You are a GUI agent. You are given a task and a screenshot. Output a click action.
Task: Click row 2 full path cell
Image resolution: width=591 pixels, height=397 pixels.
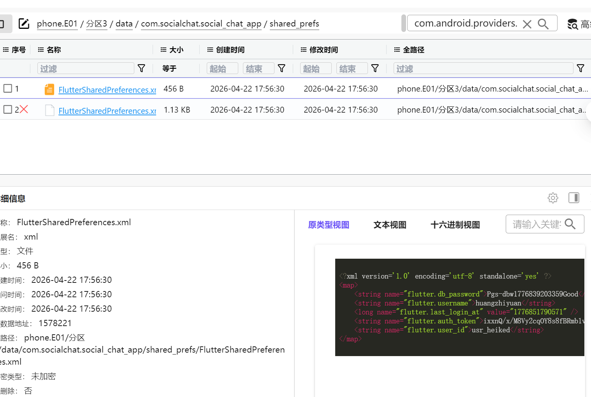[492, 110]
